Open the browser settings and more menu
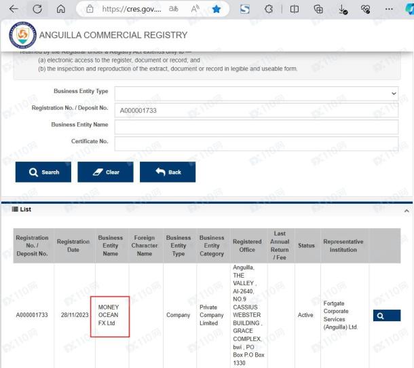Image resolution: width=414 pixels, height=368 pixels. [389, 10]
